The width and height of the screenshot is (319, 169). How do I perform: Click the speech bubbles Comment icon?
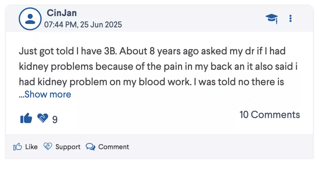click(90, 147)
